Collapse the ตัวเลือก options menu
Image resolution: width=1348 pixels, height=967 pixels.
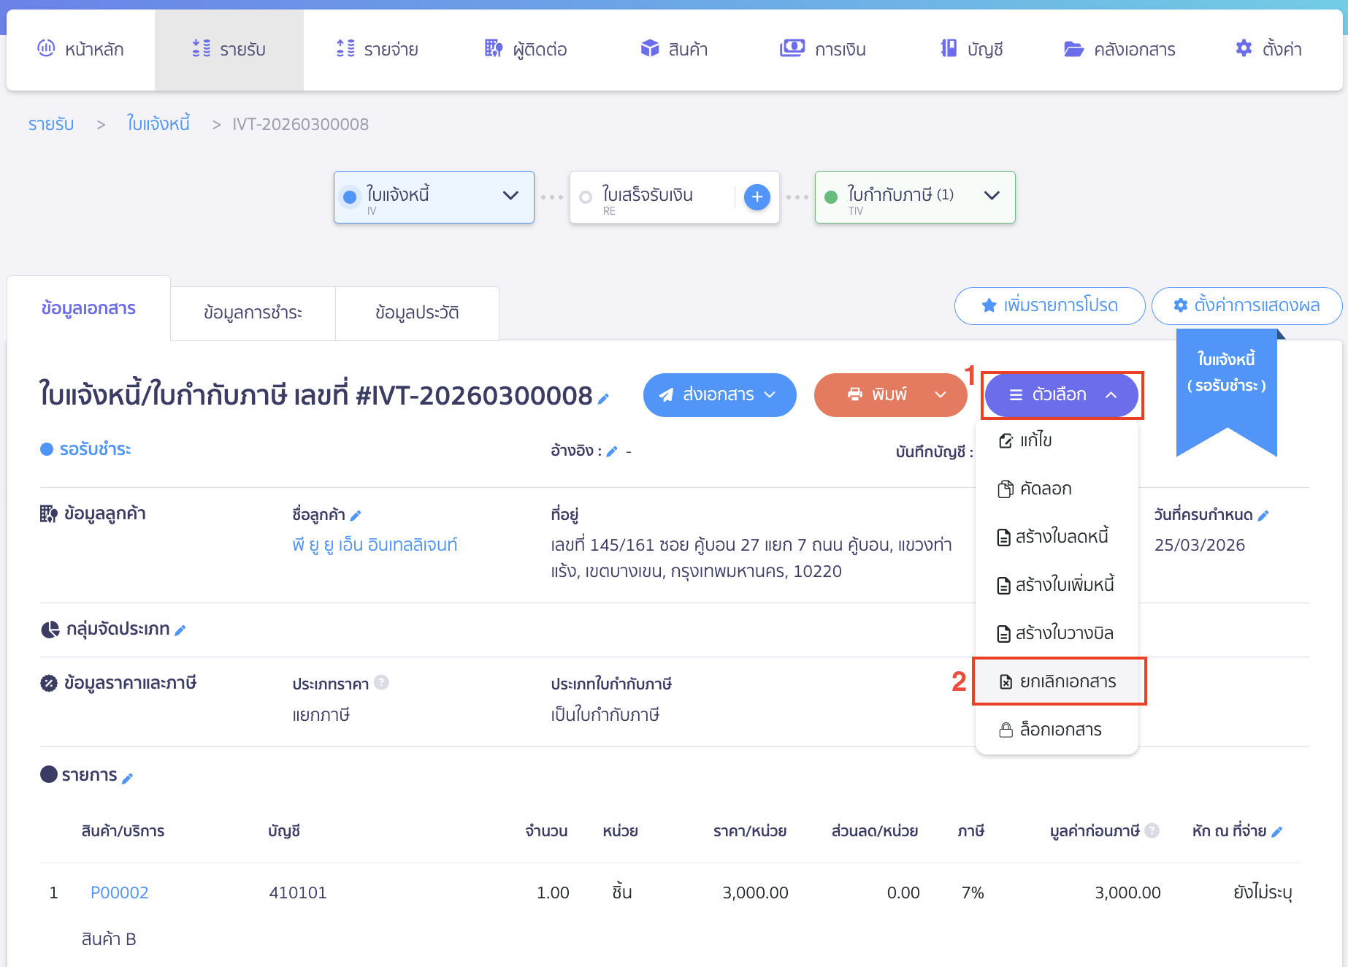(x=1061, y=395)
